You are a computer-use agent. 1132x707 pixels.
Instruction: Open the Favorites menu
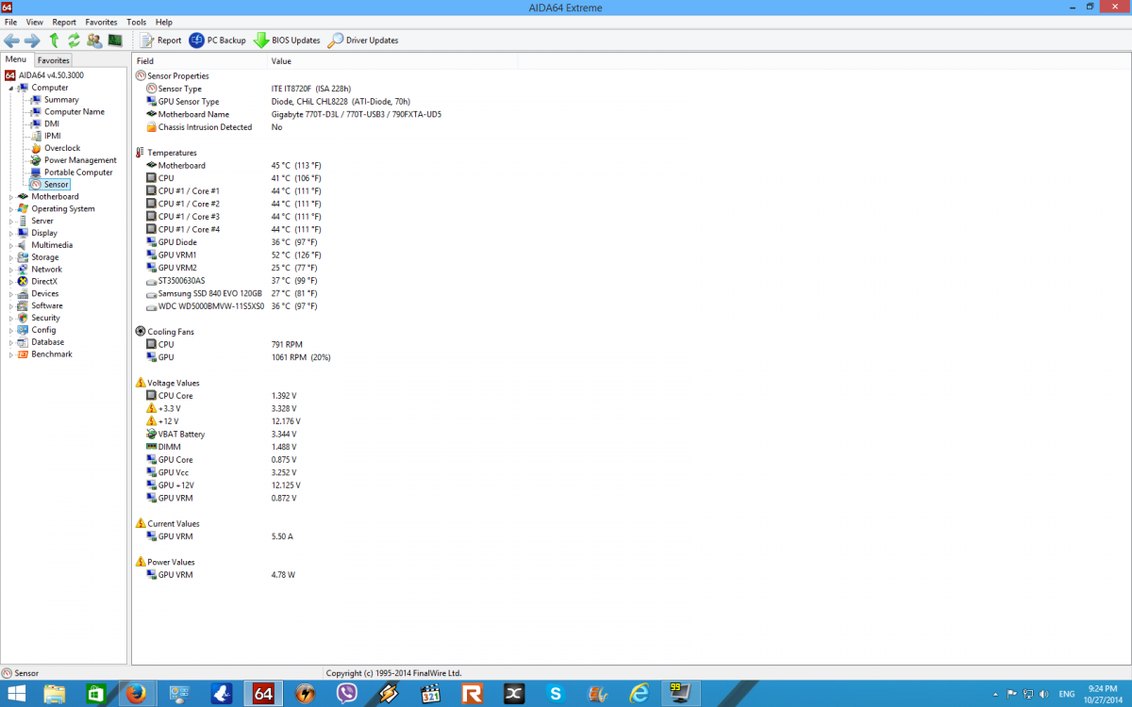(x=101, y=22)
